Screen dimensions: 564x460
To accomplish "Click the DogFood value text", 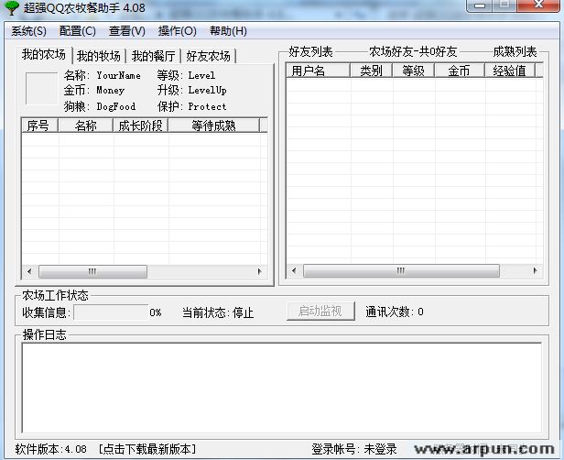I will click(115, 106).
